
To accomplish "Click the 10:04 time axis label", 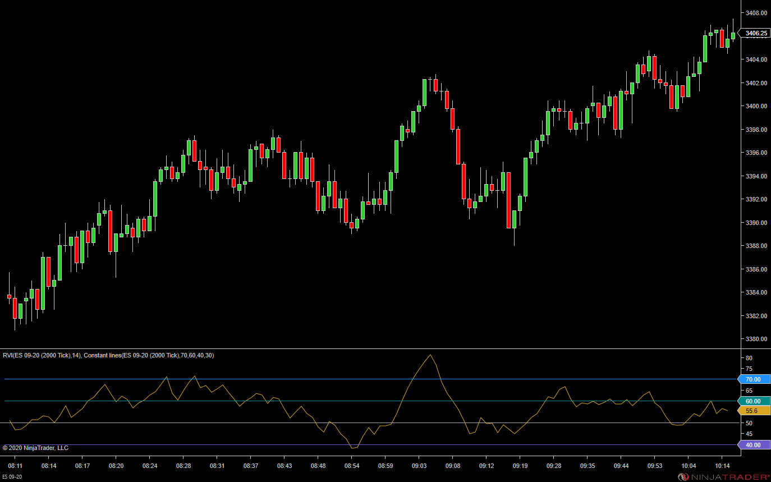I will coord(689,466).
